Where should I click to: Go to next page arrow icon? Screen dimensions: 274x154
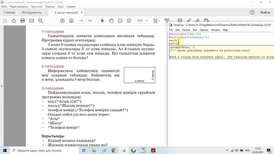pyautogui.click(x=71, y=21)
